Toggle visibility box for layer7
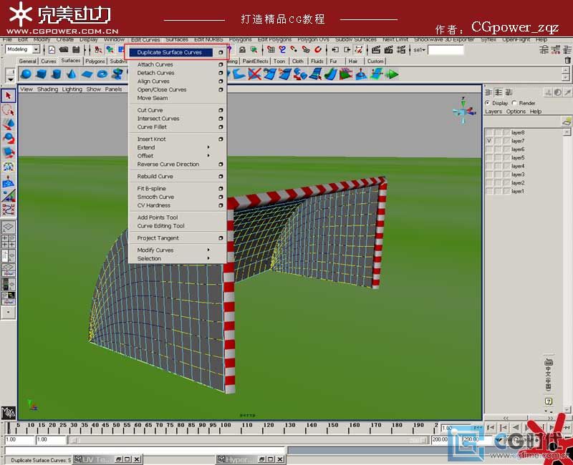Image resolution: width=573 pixels, height=465 pixels. 489,141
